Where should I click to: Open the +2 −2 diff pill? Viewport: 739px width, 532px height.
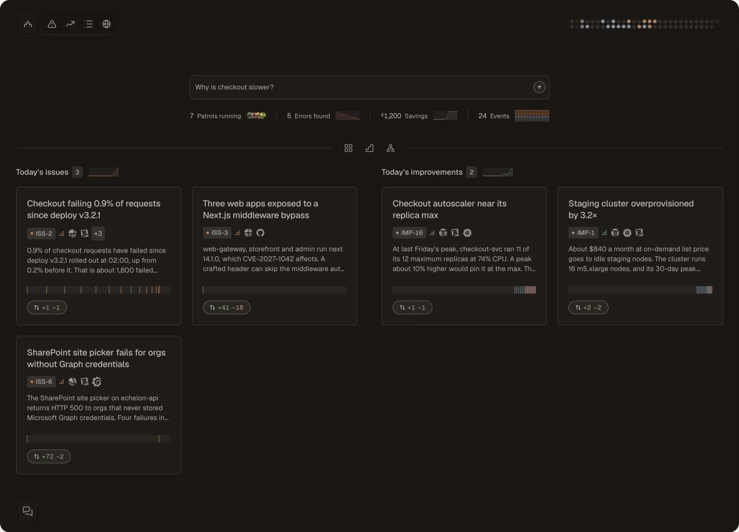pos(588,308)
